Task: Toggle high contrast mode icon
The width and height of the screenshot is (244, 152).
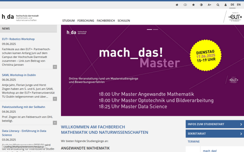Action: (201, 5)
